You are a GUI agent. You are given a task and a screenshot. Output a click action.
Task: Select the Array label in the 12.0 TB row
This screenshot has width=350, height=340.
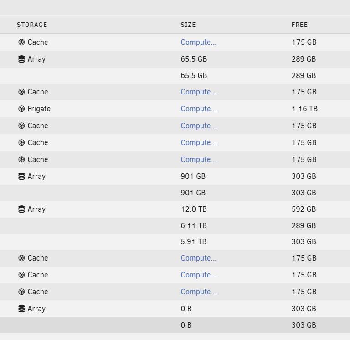[x=36, y=209]
